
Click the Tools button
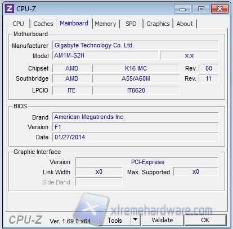pyautogui.click(x=115, y=220)
